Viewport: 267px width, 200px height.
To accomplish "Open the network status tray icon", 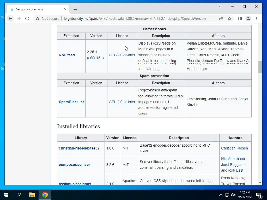I will click(227, 195).
